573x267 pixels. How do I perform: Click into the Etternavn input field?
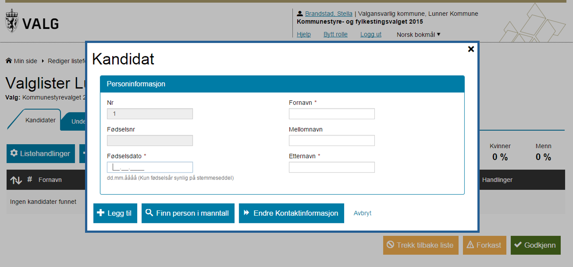click(x=331, y=167)
